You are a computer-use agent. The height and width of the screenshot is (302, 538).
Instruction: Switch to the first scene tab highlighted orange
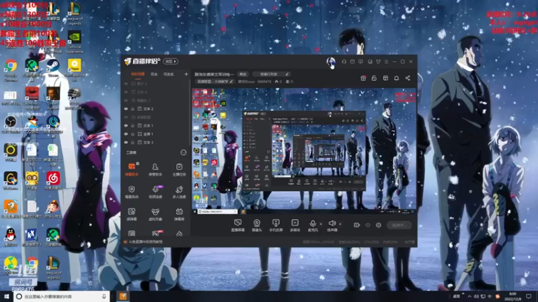[x=138, y=74]
